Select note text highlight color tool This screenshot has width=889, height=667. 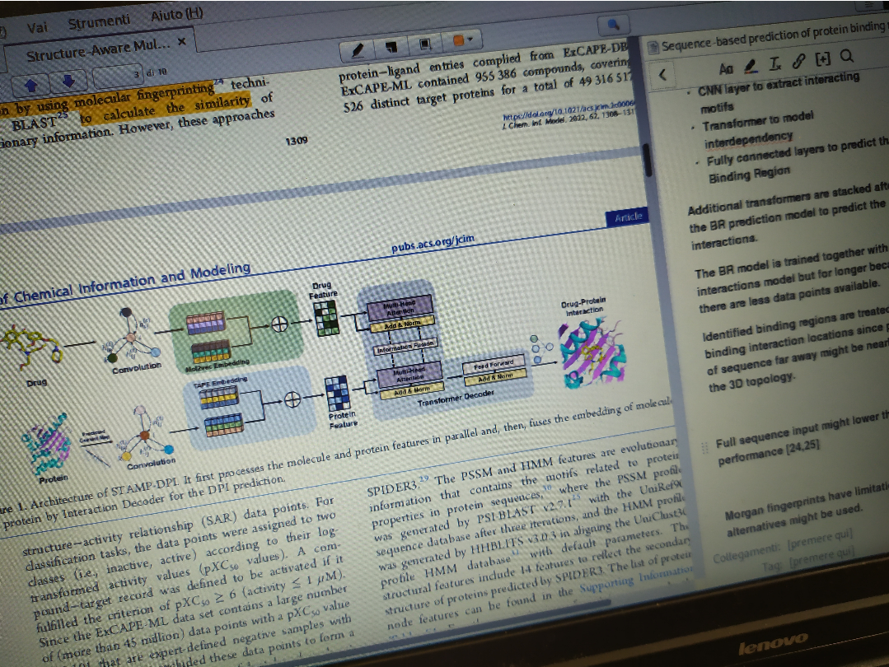[x=750, y=64]
